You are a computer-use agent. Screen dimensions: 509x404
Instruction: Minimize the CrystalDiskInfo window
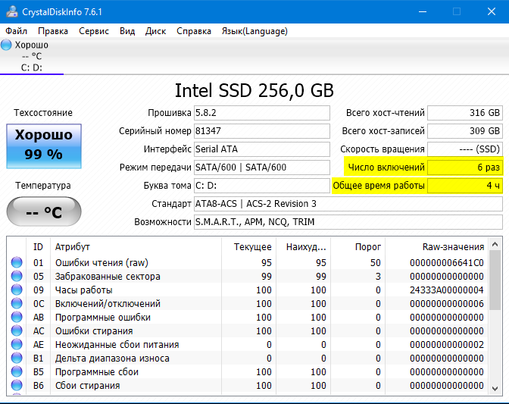click(x=423, y=11)
